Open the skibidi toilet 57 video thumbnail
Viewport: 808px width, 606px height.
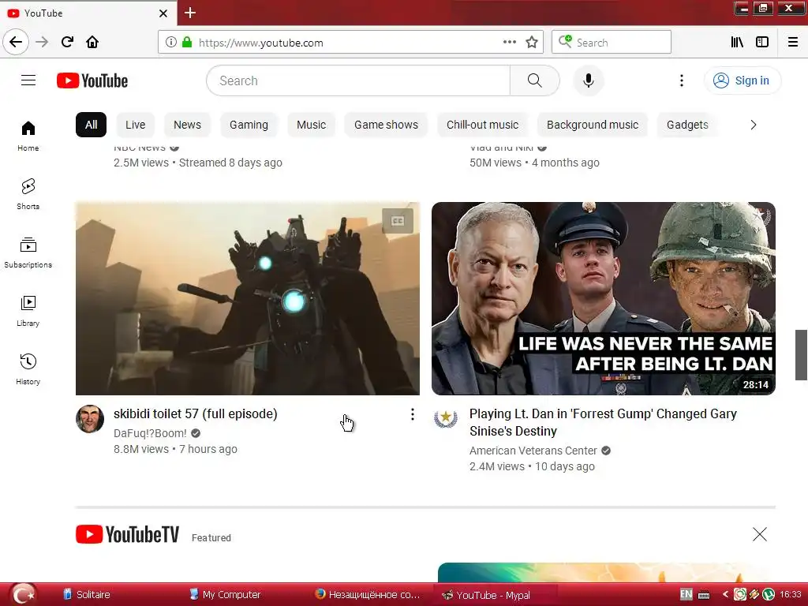pos(247,298)
